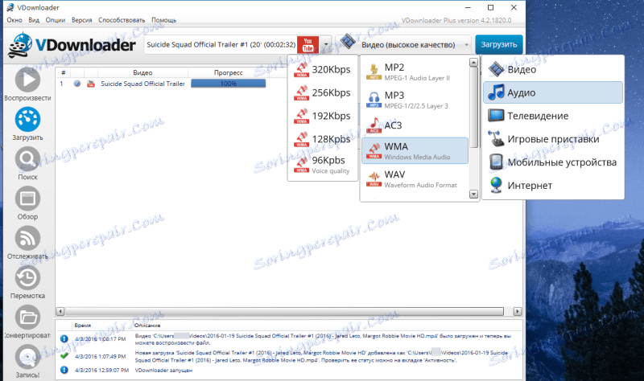Choose the WAV Waveform Audio format
Screen dimensions: 644x381
click(415, 178)
